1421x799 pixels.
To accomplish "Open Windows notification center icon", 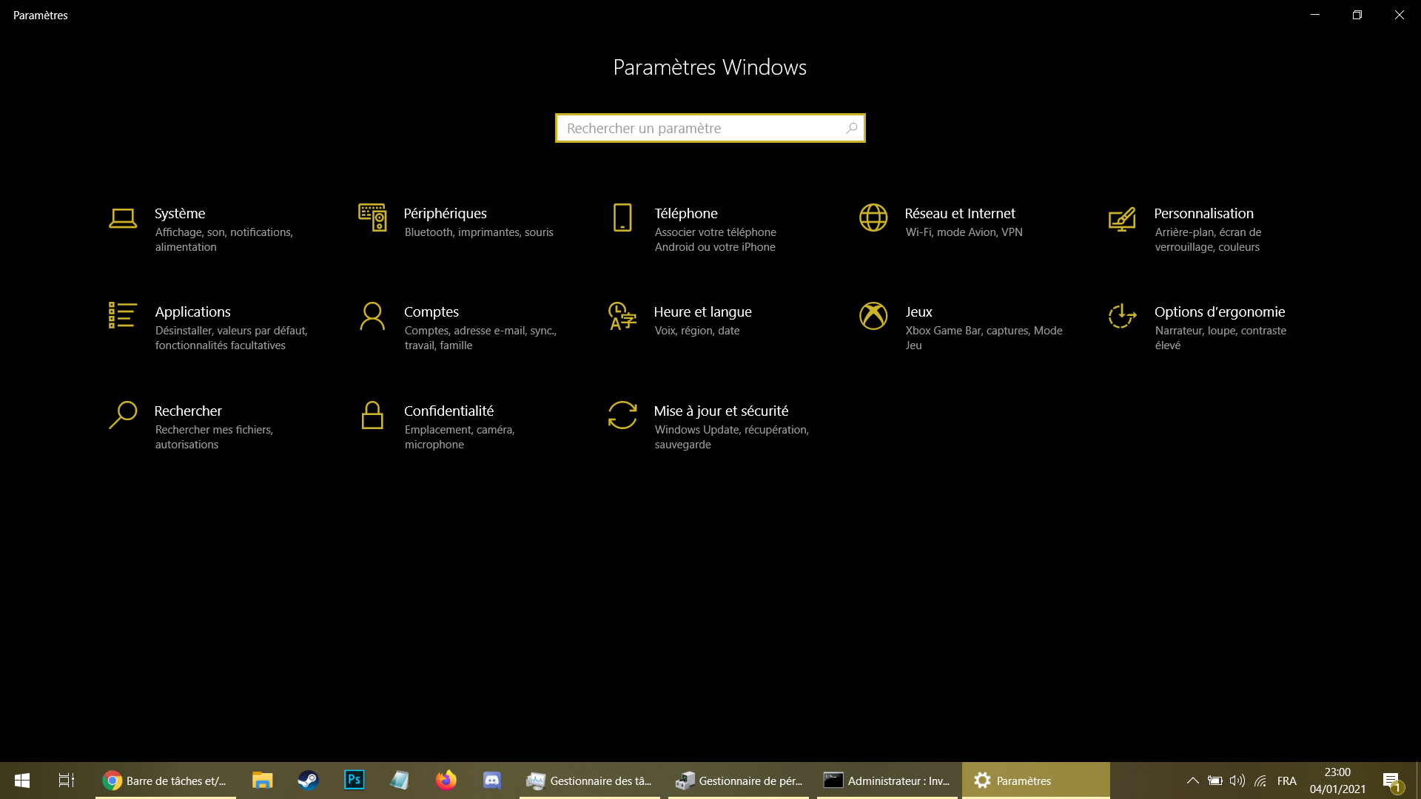I will click(1391, 781).
